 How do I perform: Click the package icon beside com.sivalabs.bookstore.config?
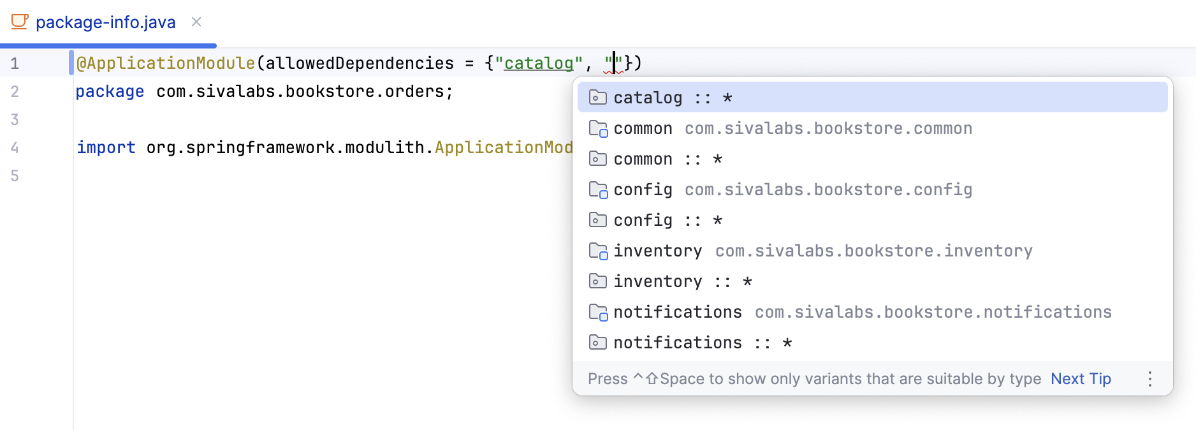(x=597, y=189)
